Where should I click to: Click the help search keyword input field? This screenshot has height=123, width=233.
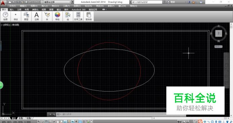(x=147, y=2)
